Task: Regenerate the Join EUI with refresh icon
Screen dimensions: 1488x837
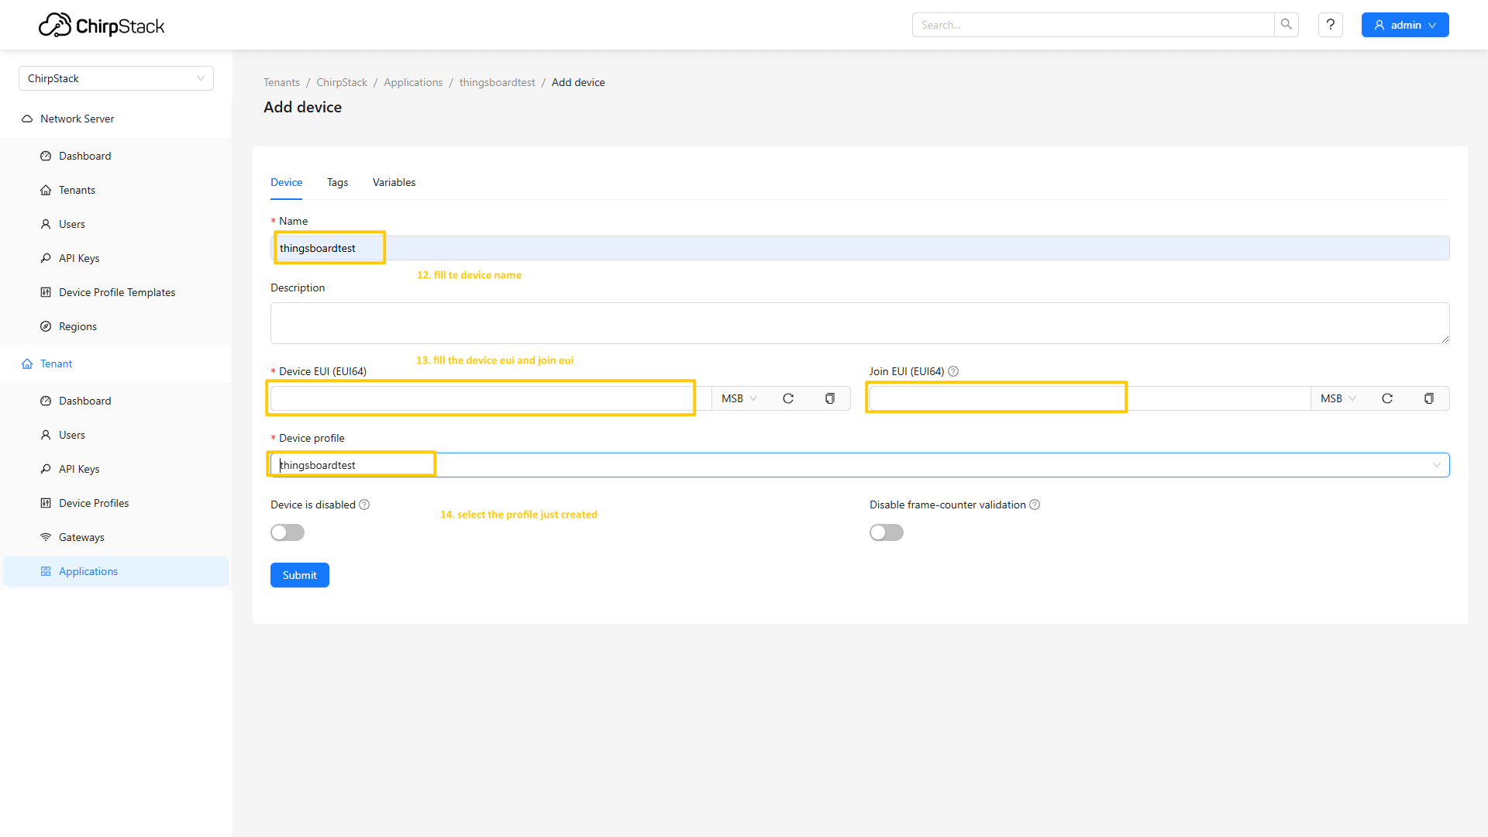Action: (1387, 398)
